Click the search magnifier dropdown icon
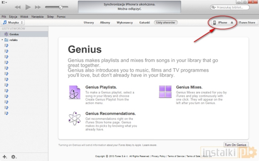 click(x=214, y=7)
